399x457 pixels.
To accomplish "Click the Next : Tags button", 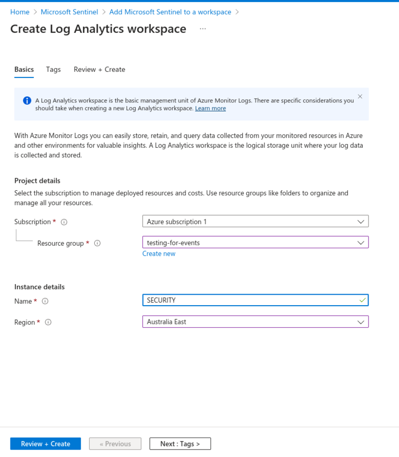I will coord(180,444).
